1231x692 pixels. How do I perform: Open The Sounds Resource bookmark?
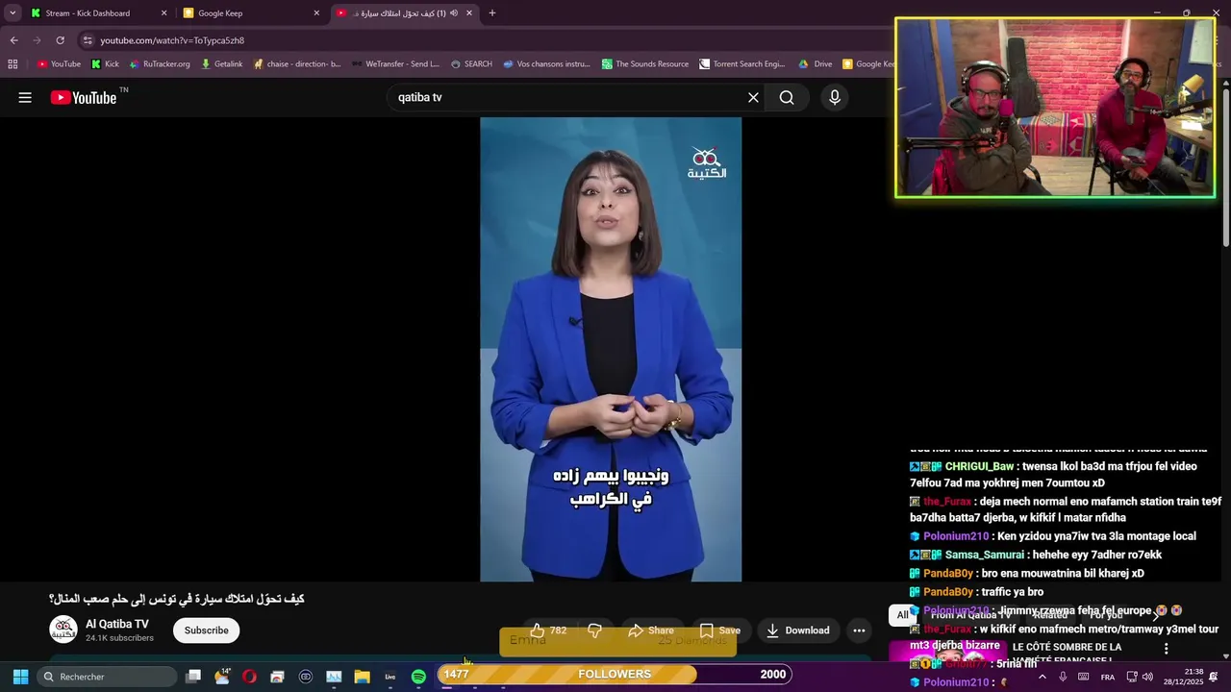point(645,64)
